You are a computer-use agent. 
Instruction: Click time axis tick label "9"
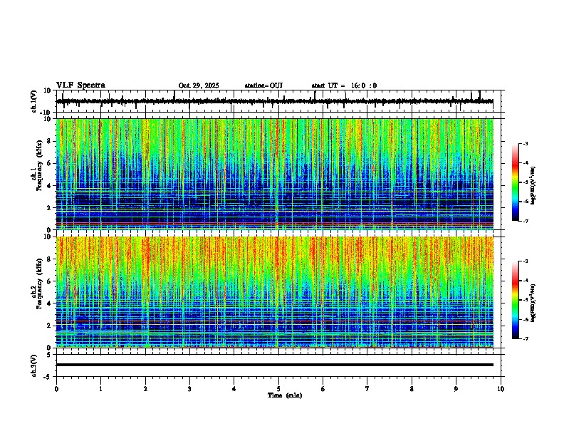point(456,389)
